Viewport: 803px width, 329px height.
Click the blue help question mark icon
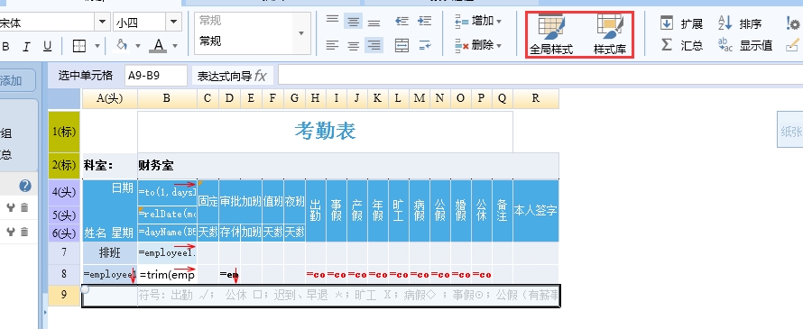[25, 186]
